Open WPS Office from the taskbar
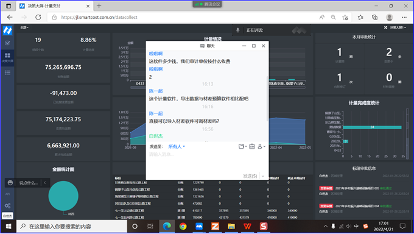 247,227
